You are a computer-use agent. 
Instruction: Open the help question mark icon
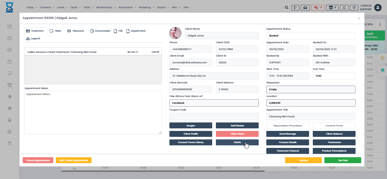(354, 8)
